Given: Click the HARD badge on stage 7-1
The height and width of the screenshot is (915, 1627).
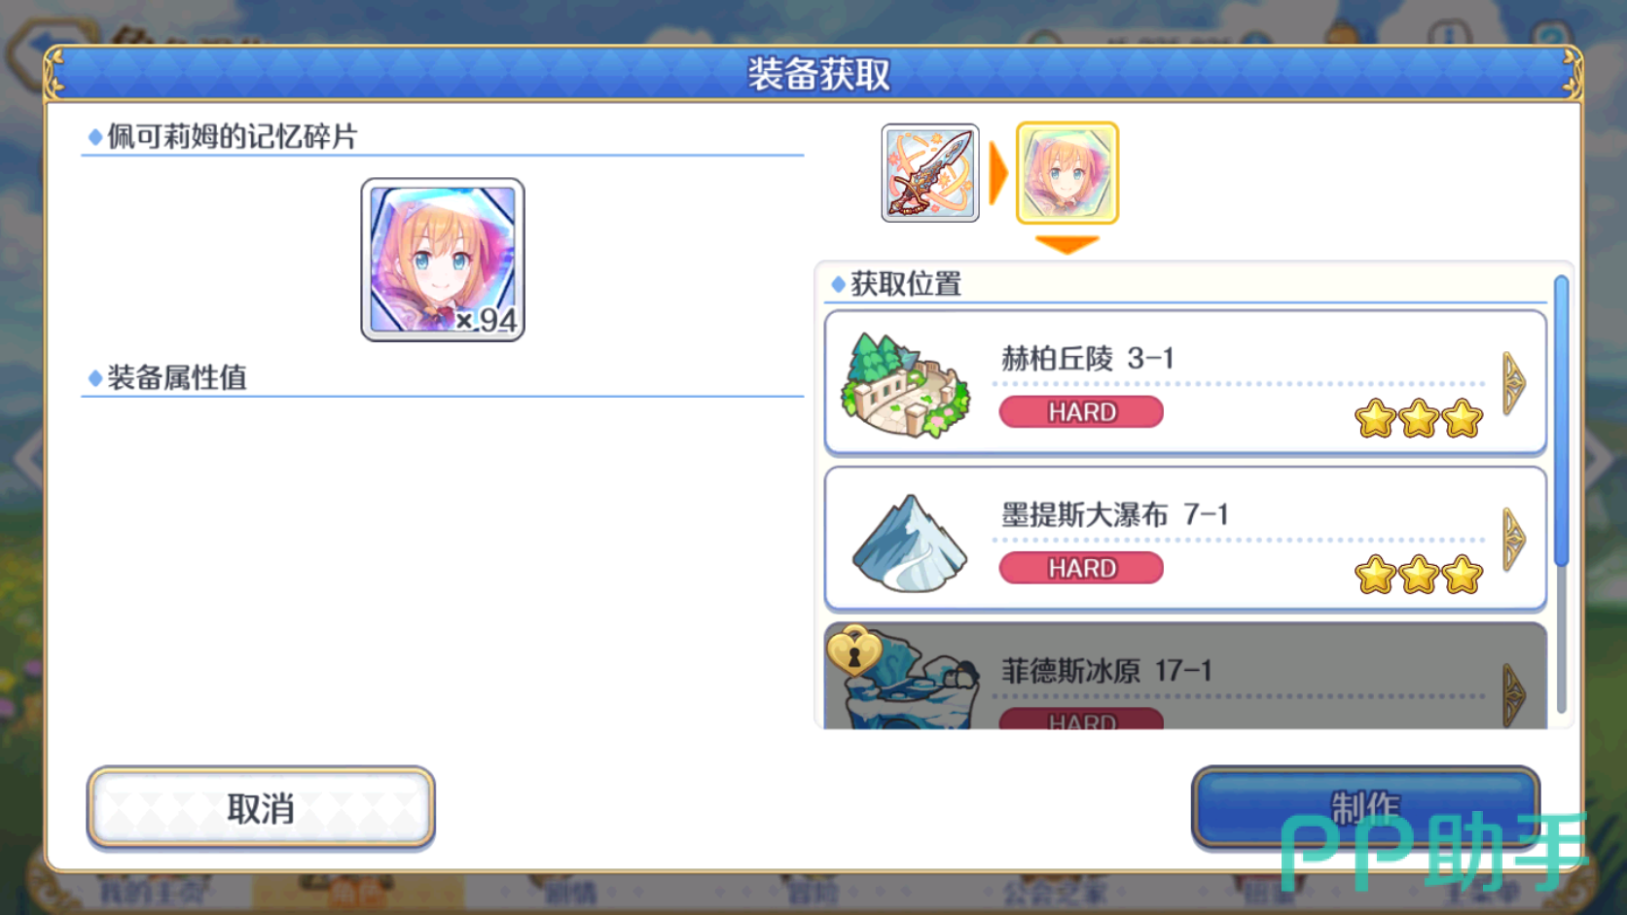Looking at the screenshot, I should 1081,568.
